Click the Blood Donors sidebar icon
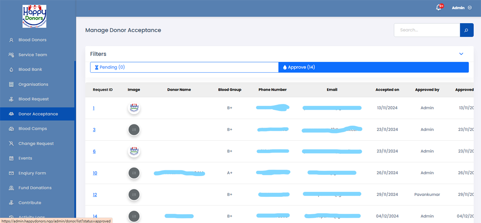Viewport: 481px width, 223px height. point(11,40)
